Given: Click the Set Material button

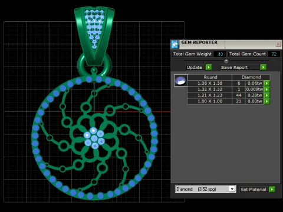Looking at the screenshot, I should (254, 190).
